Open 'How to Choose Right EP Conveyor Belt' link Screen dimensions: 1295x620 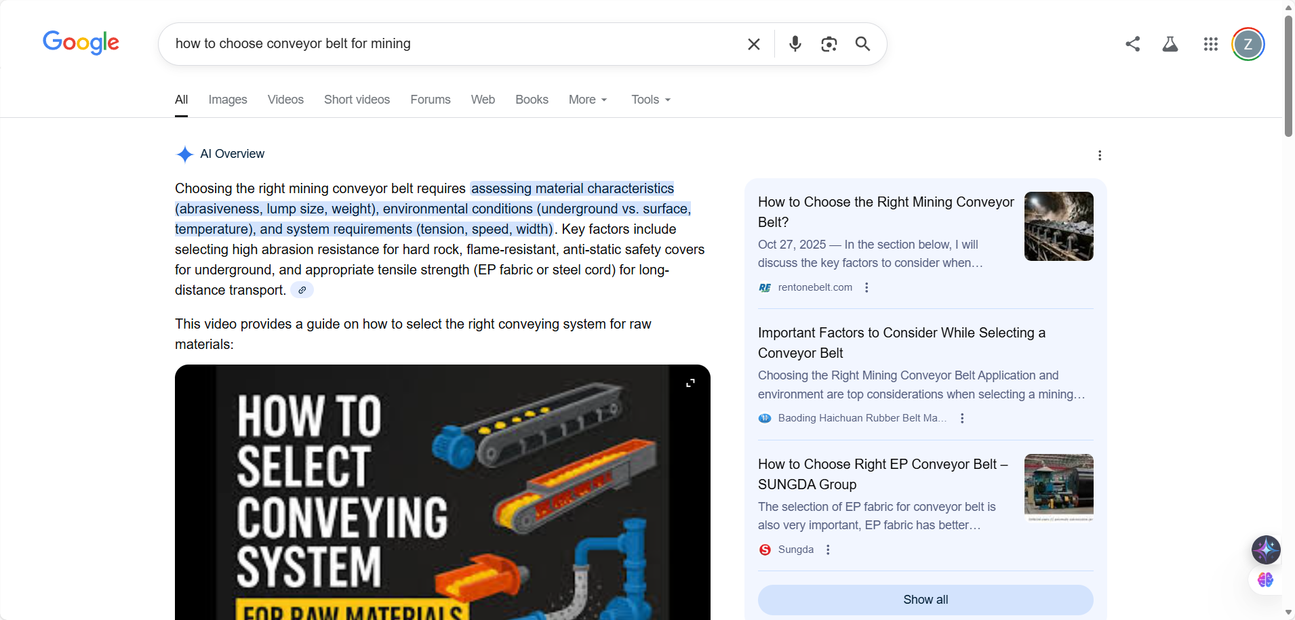[883, 474]
